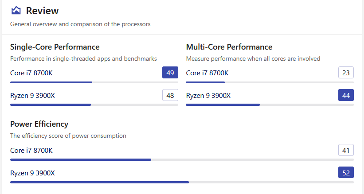Click the all cores involved description text
Screen dimensions: 364x194
253,58
